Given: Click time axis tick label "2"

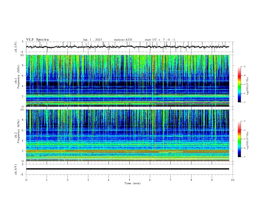Looking at the screenshot, I should 67,180.
